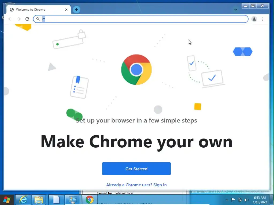Launch Internet Explorer from the taskbar
The image size is (274, 205).
[23, 200]
